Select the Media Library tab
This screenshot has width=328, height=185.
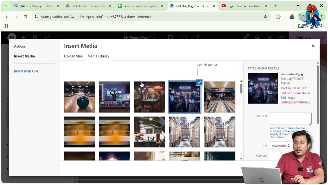(x=98, y=56)
